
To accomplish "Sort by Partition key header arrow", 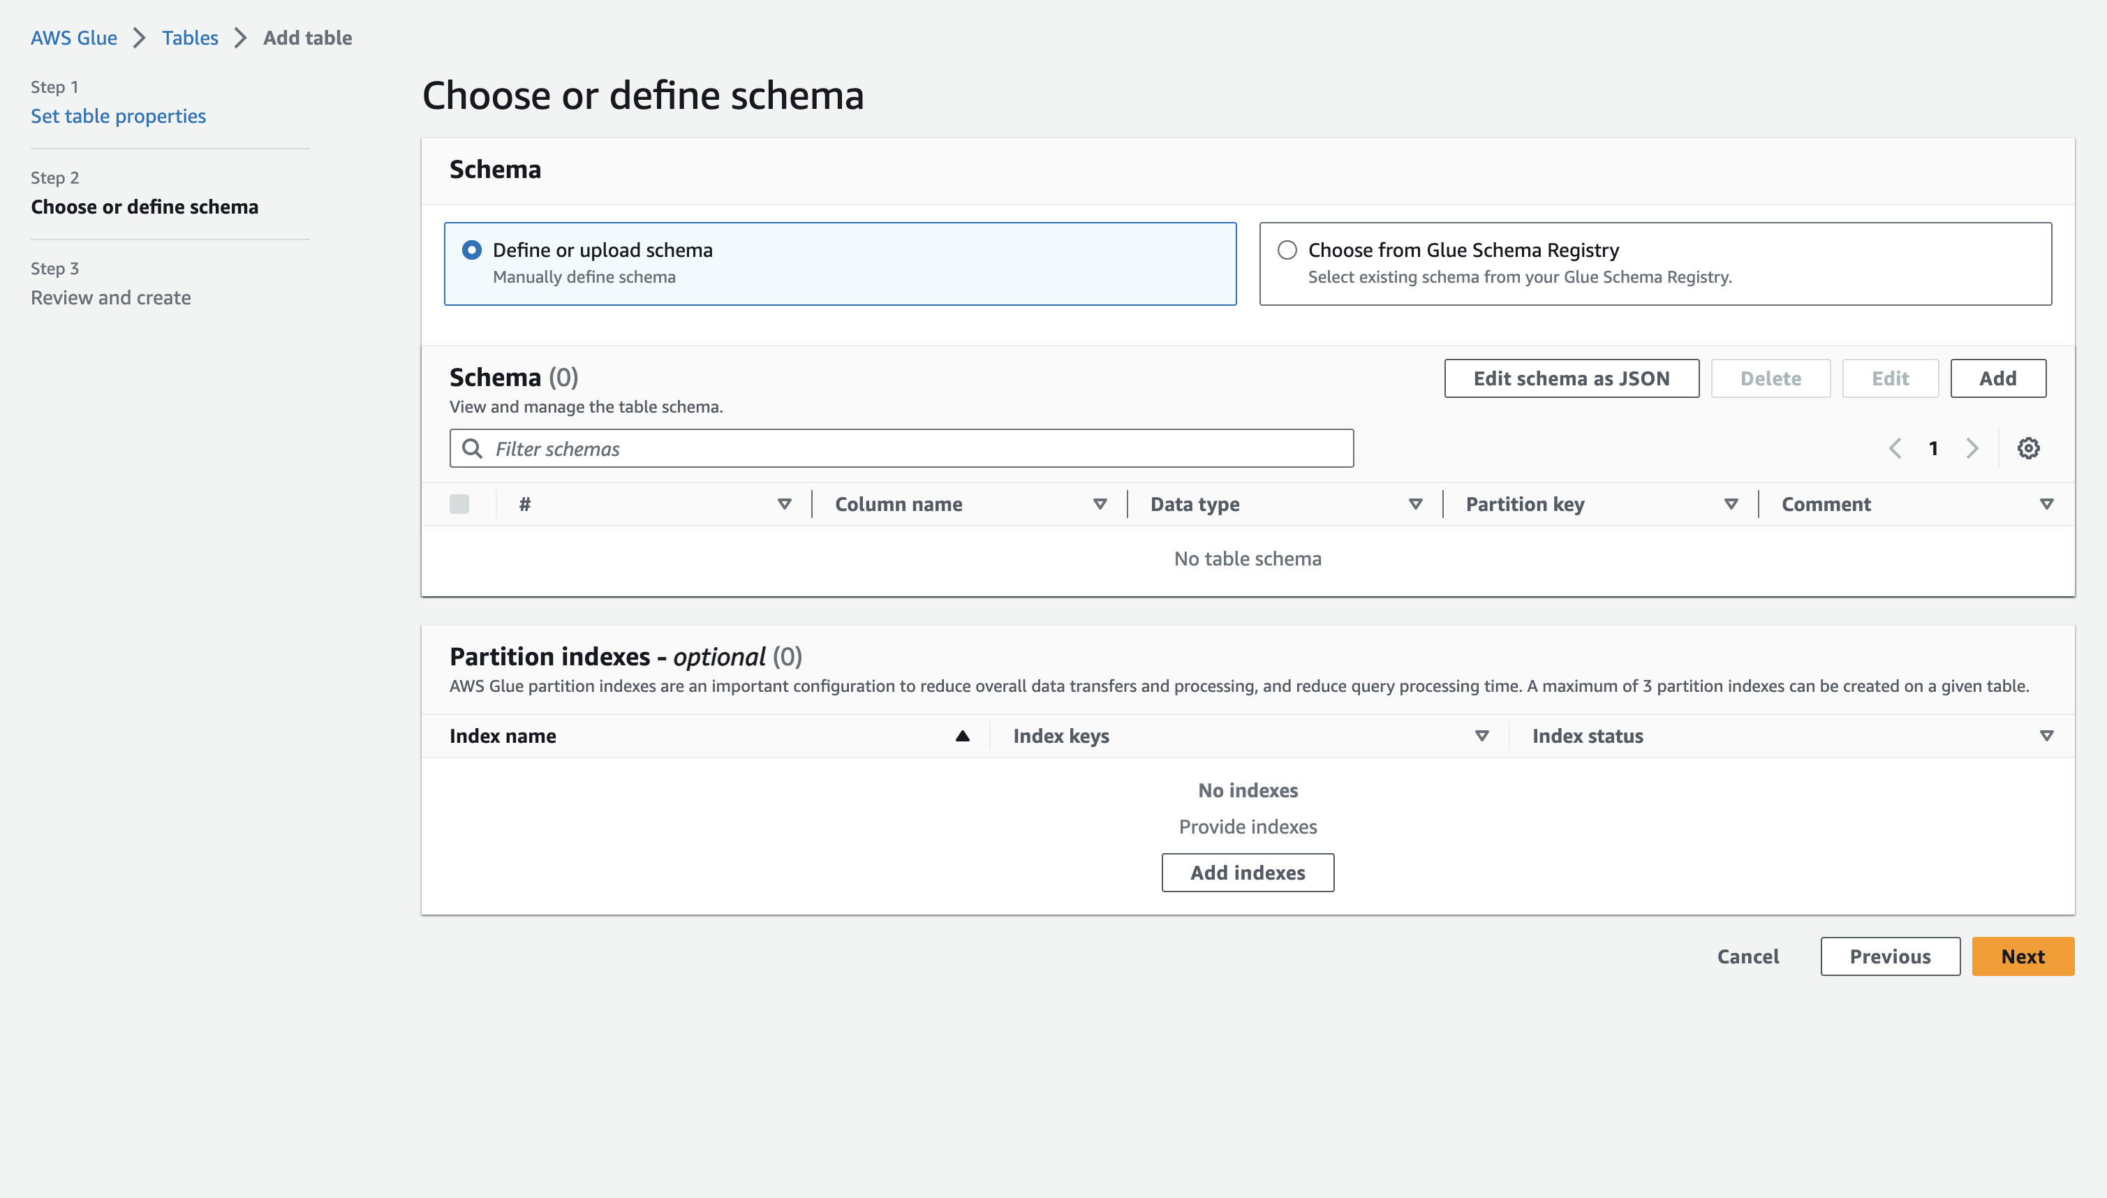I will (x=1731, y=504).
